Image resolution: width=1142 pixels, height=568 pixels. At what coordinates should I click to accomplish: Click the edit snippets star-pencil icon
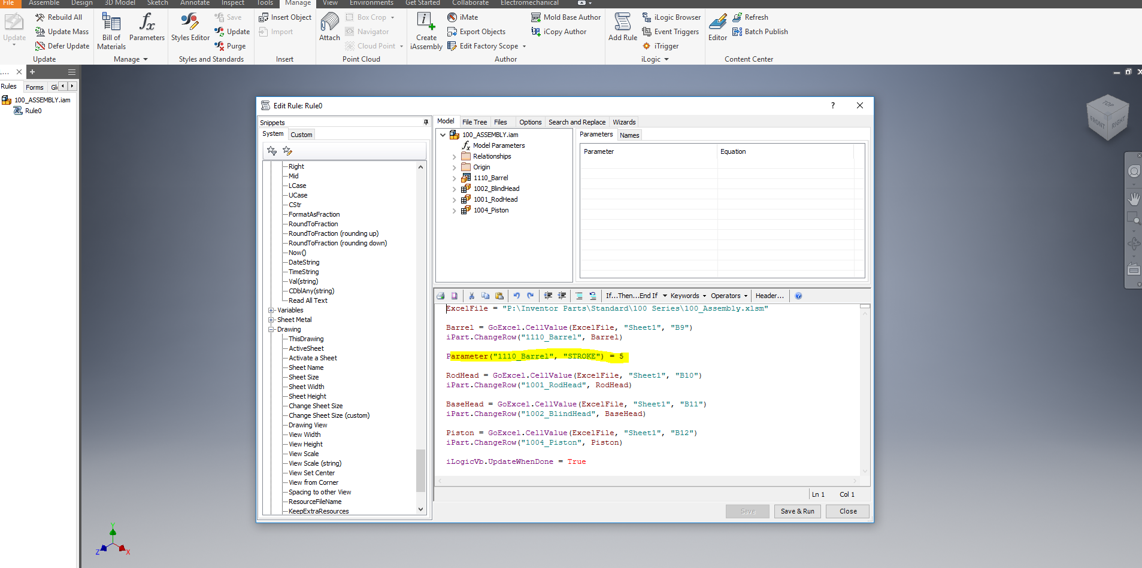287,151
